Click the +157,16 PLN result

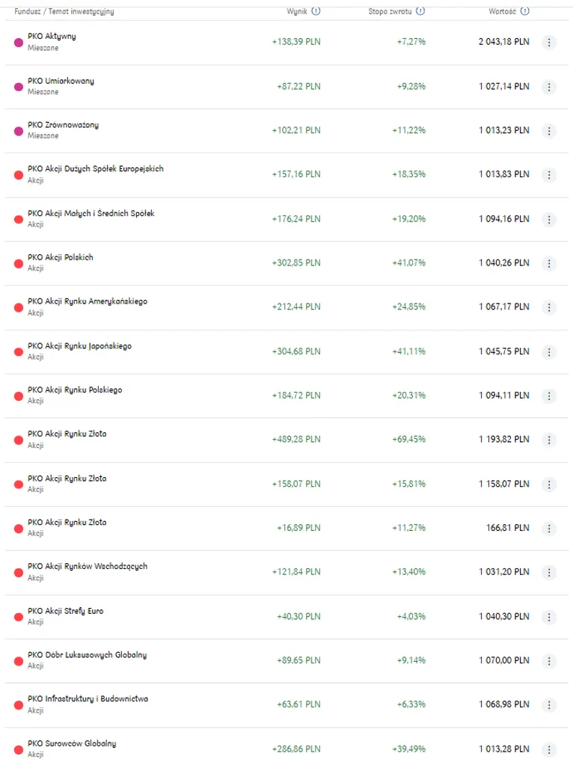[296, 174]
